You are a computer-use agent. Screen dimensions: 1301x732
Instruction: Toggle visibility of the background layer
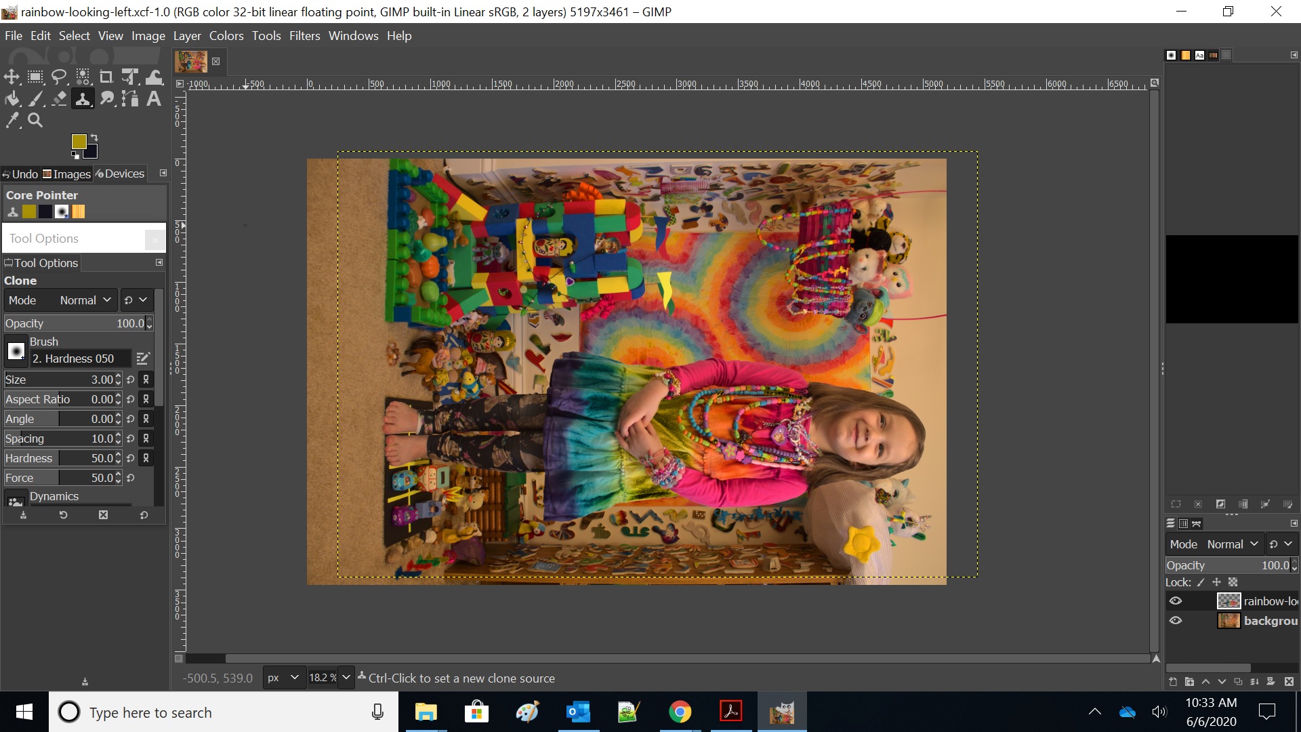[x=1176, y=621]
